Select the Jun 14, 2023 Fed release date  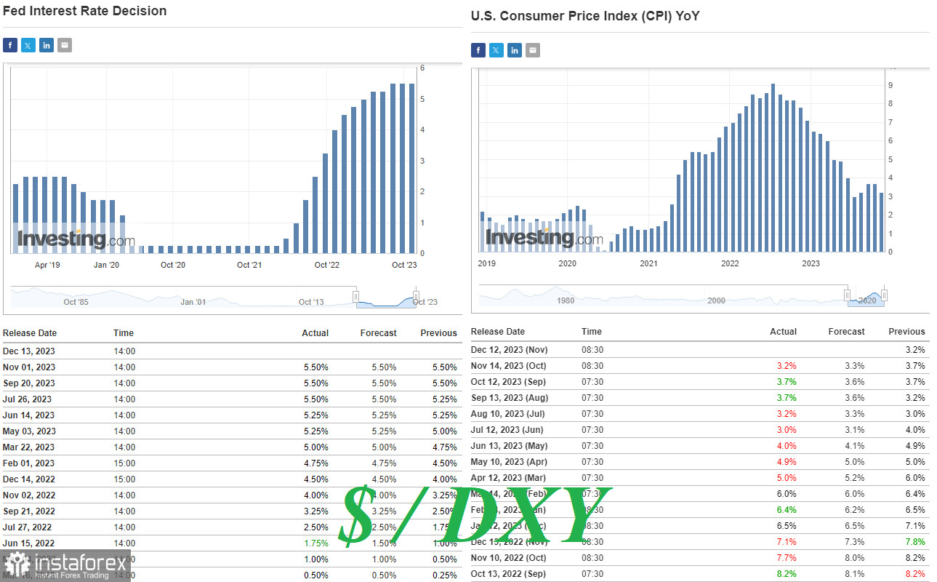pos(28,415)
